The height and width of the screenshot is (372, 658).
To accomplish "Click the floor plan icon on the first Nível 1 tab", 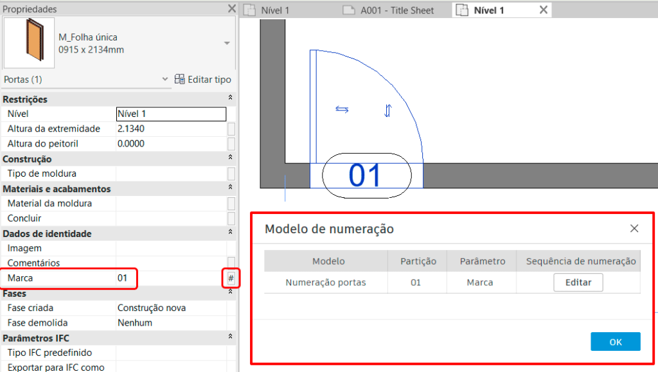I will [250, 10].
